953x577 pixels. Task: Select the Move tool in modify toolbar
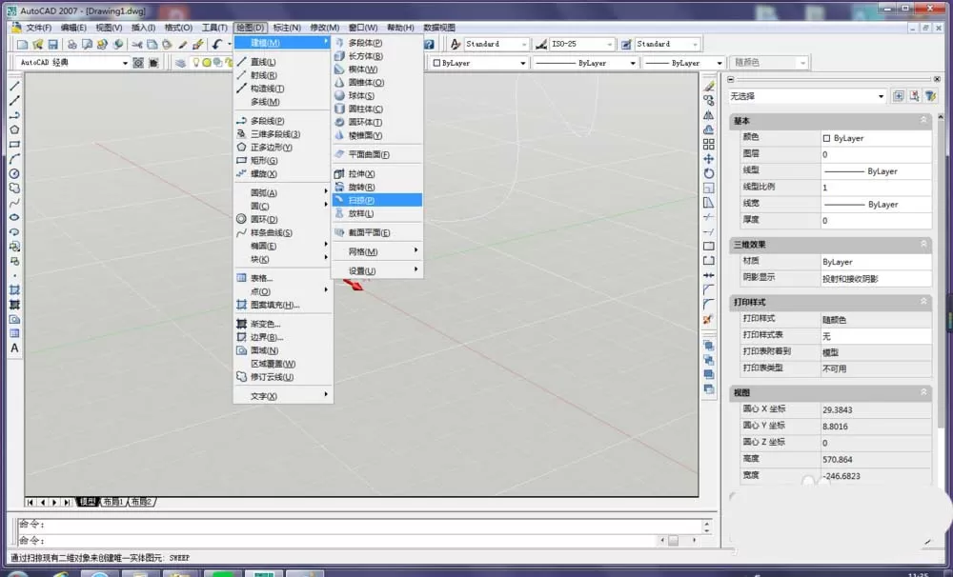pyautogui.click(x=709, y=159)
